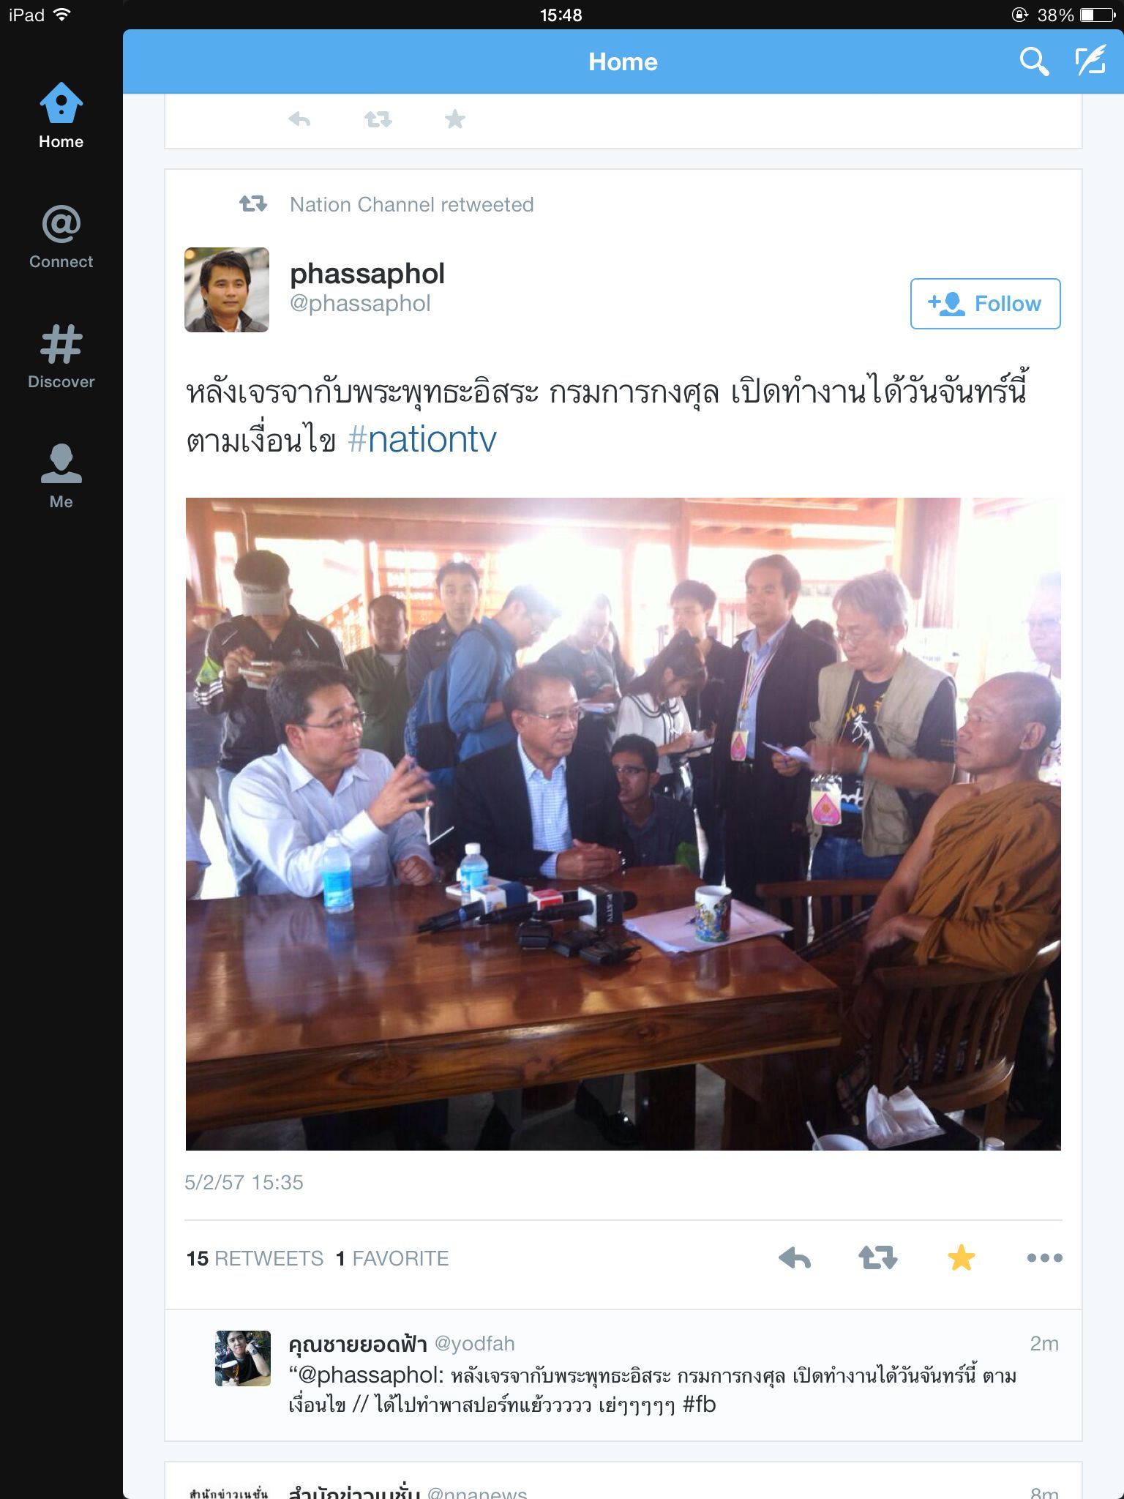View the 1 favorite list
This screenshot has width=1124, height=1499.
tap(392, 1258)
